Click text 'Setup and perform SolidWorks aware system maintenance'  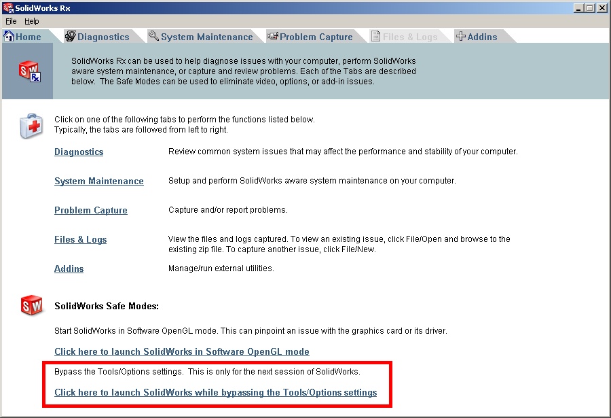point(312,181)
